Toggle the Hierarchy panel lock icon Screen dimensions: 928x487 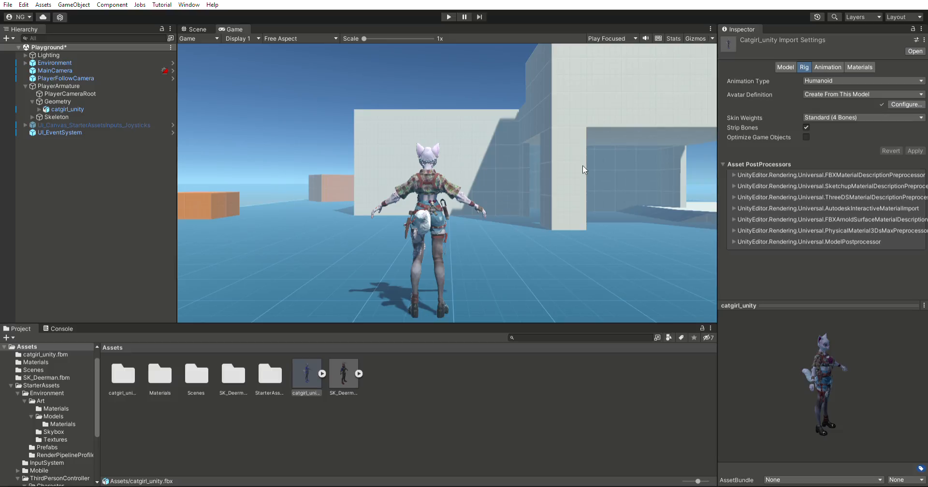coord(162,29)
